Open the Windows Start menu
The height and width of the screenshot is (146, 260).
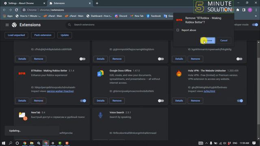4,143
